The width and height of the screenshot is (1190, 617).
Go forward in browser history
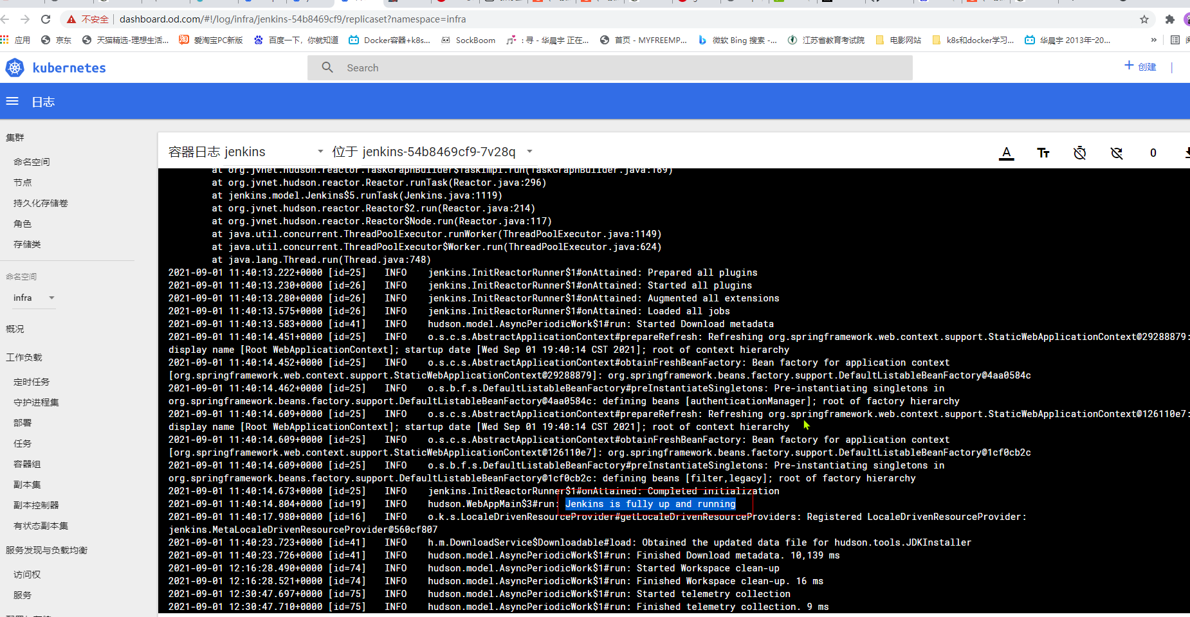25,19
